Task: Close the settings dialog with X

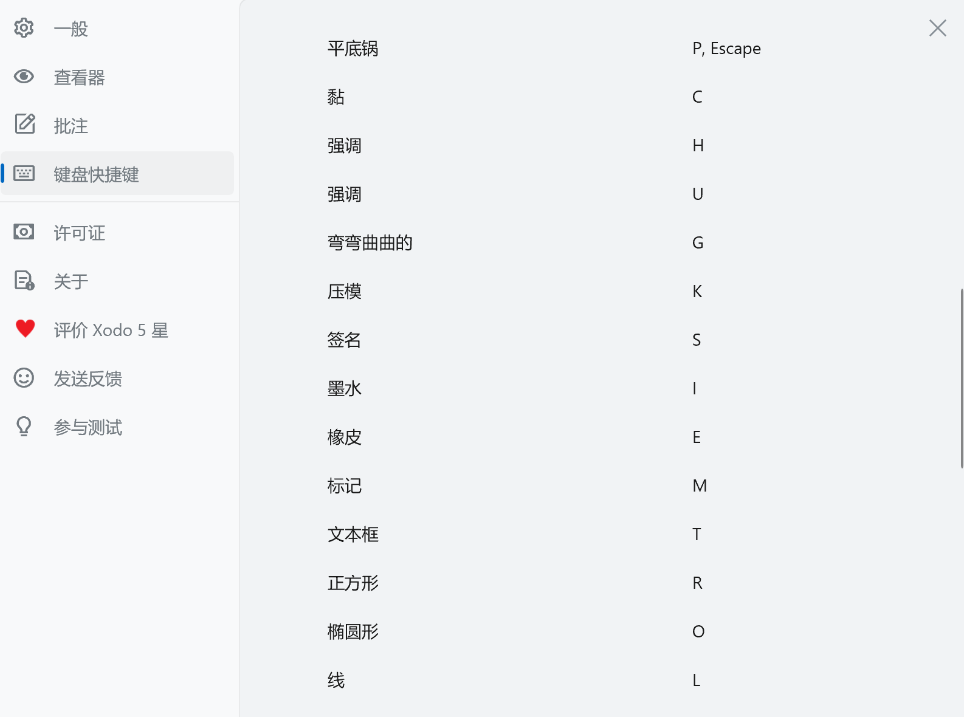Action: click(x=937, y=28)
